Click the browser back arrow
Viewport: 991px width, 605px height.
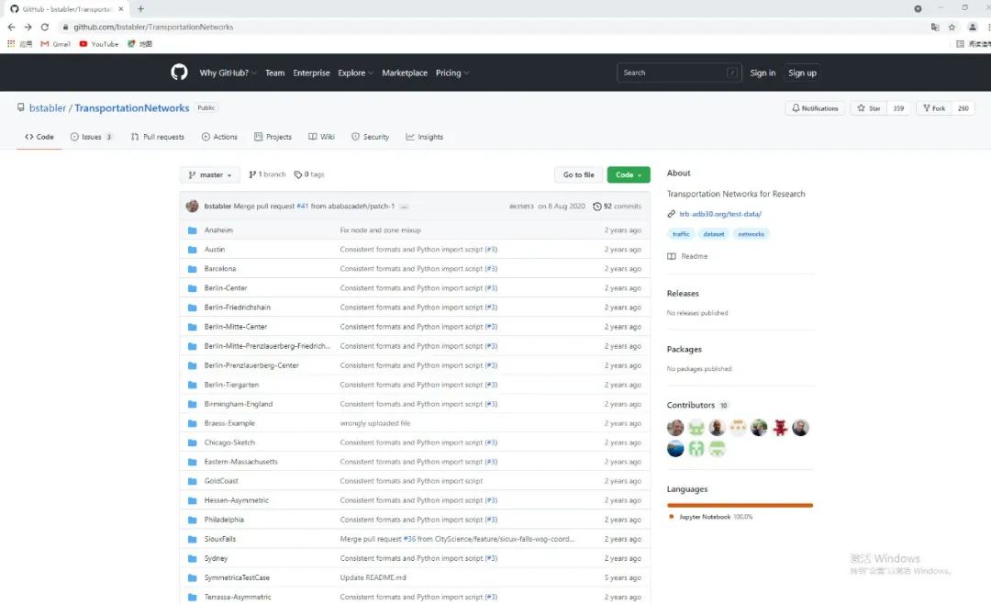click(x=11, y=28)
